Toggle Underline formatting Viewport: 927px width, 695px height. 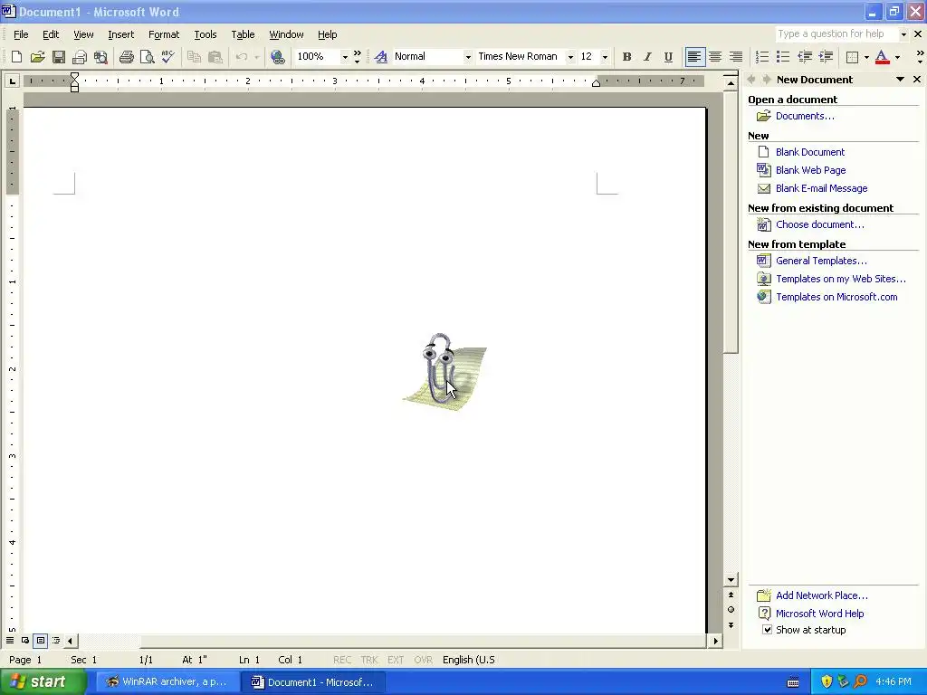coord(668,57)
